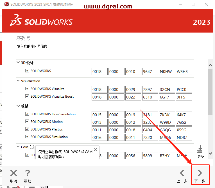
Task: Click the 取消 button label
Action: coord(13,181)
